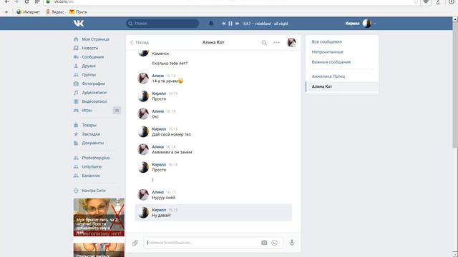
Task: Open the emoji smiley picker
Action: [x=274, y=243]
